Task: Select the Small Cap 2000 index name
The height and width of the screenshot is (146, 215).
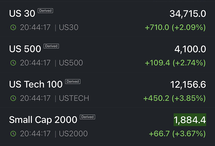Action: click(x=43, y=120)
